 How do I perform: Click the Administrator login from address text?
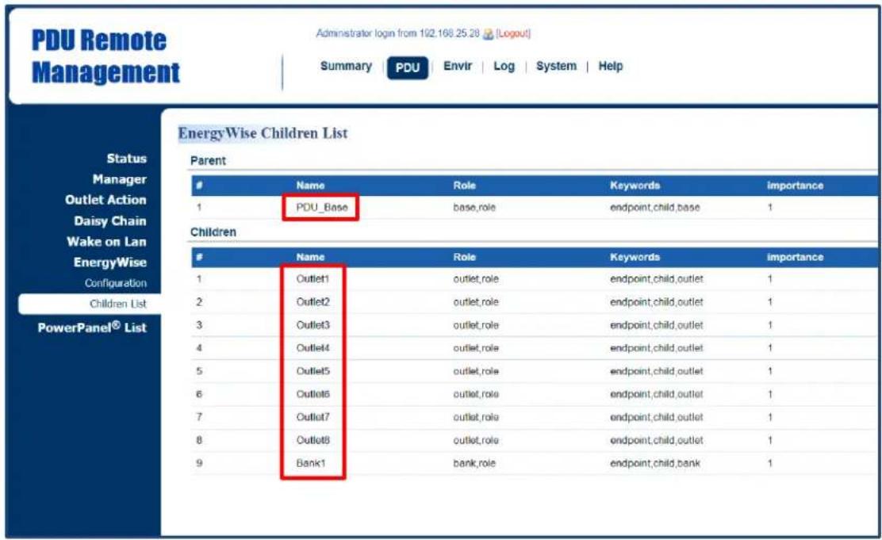[x=397, y=34]
